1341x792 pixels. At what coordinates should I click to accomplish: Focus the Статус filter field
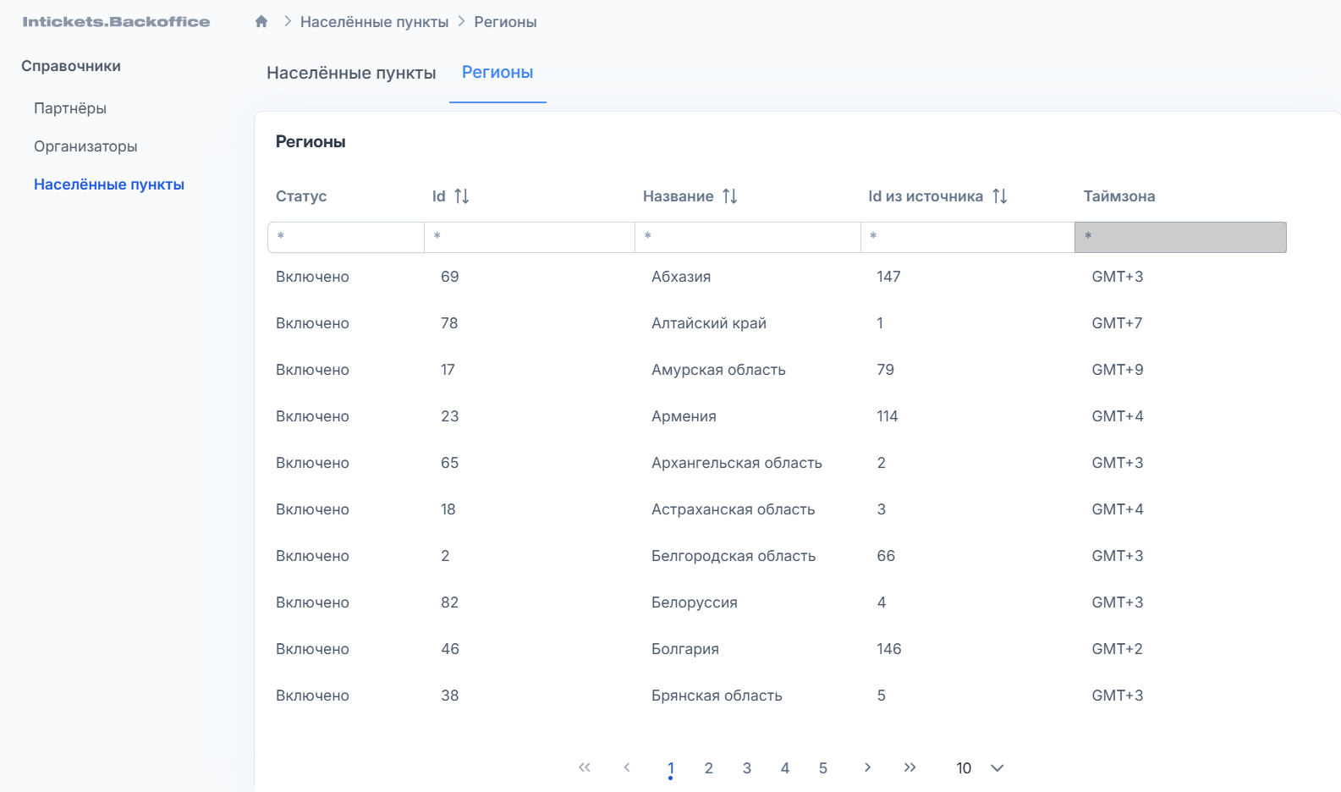click(x=346, y=237)
